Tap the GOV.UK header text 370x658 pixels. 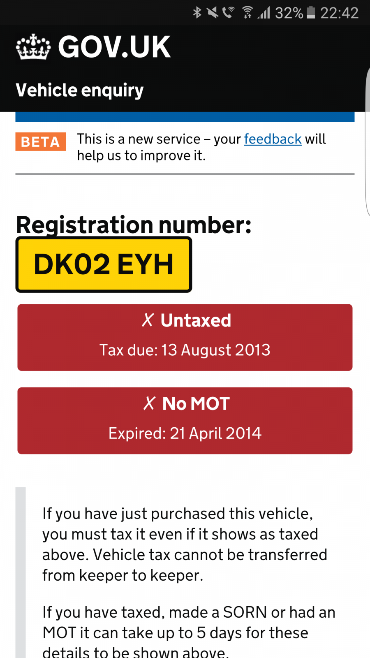tap(114, 47)
